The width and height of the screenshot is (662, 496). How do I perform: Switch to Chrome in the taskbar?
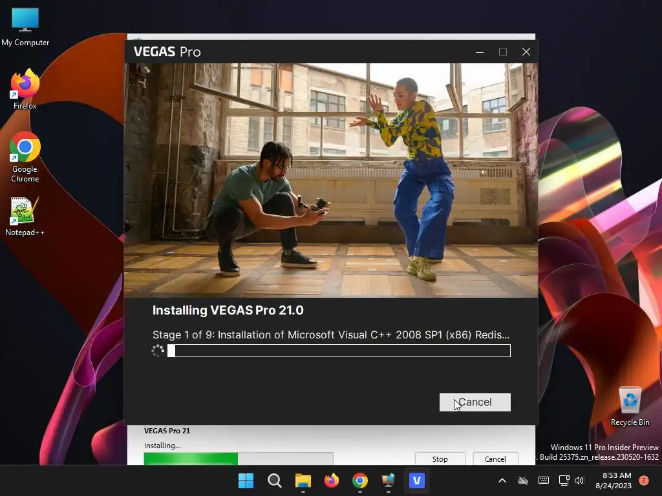click(x=359, y=480)
